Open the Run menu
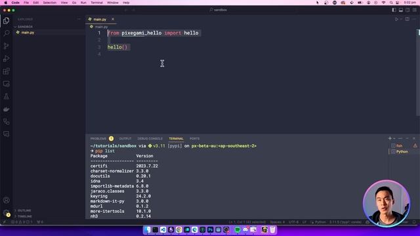The width and height of the screenshot is (420, 236). pos(83,3)
